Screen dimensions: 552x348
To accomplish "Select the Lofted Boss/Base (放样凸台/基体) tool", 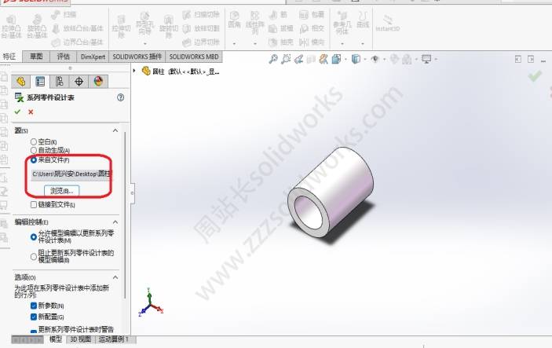I will (x=78, y=28).
